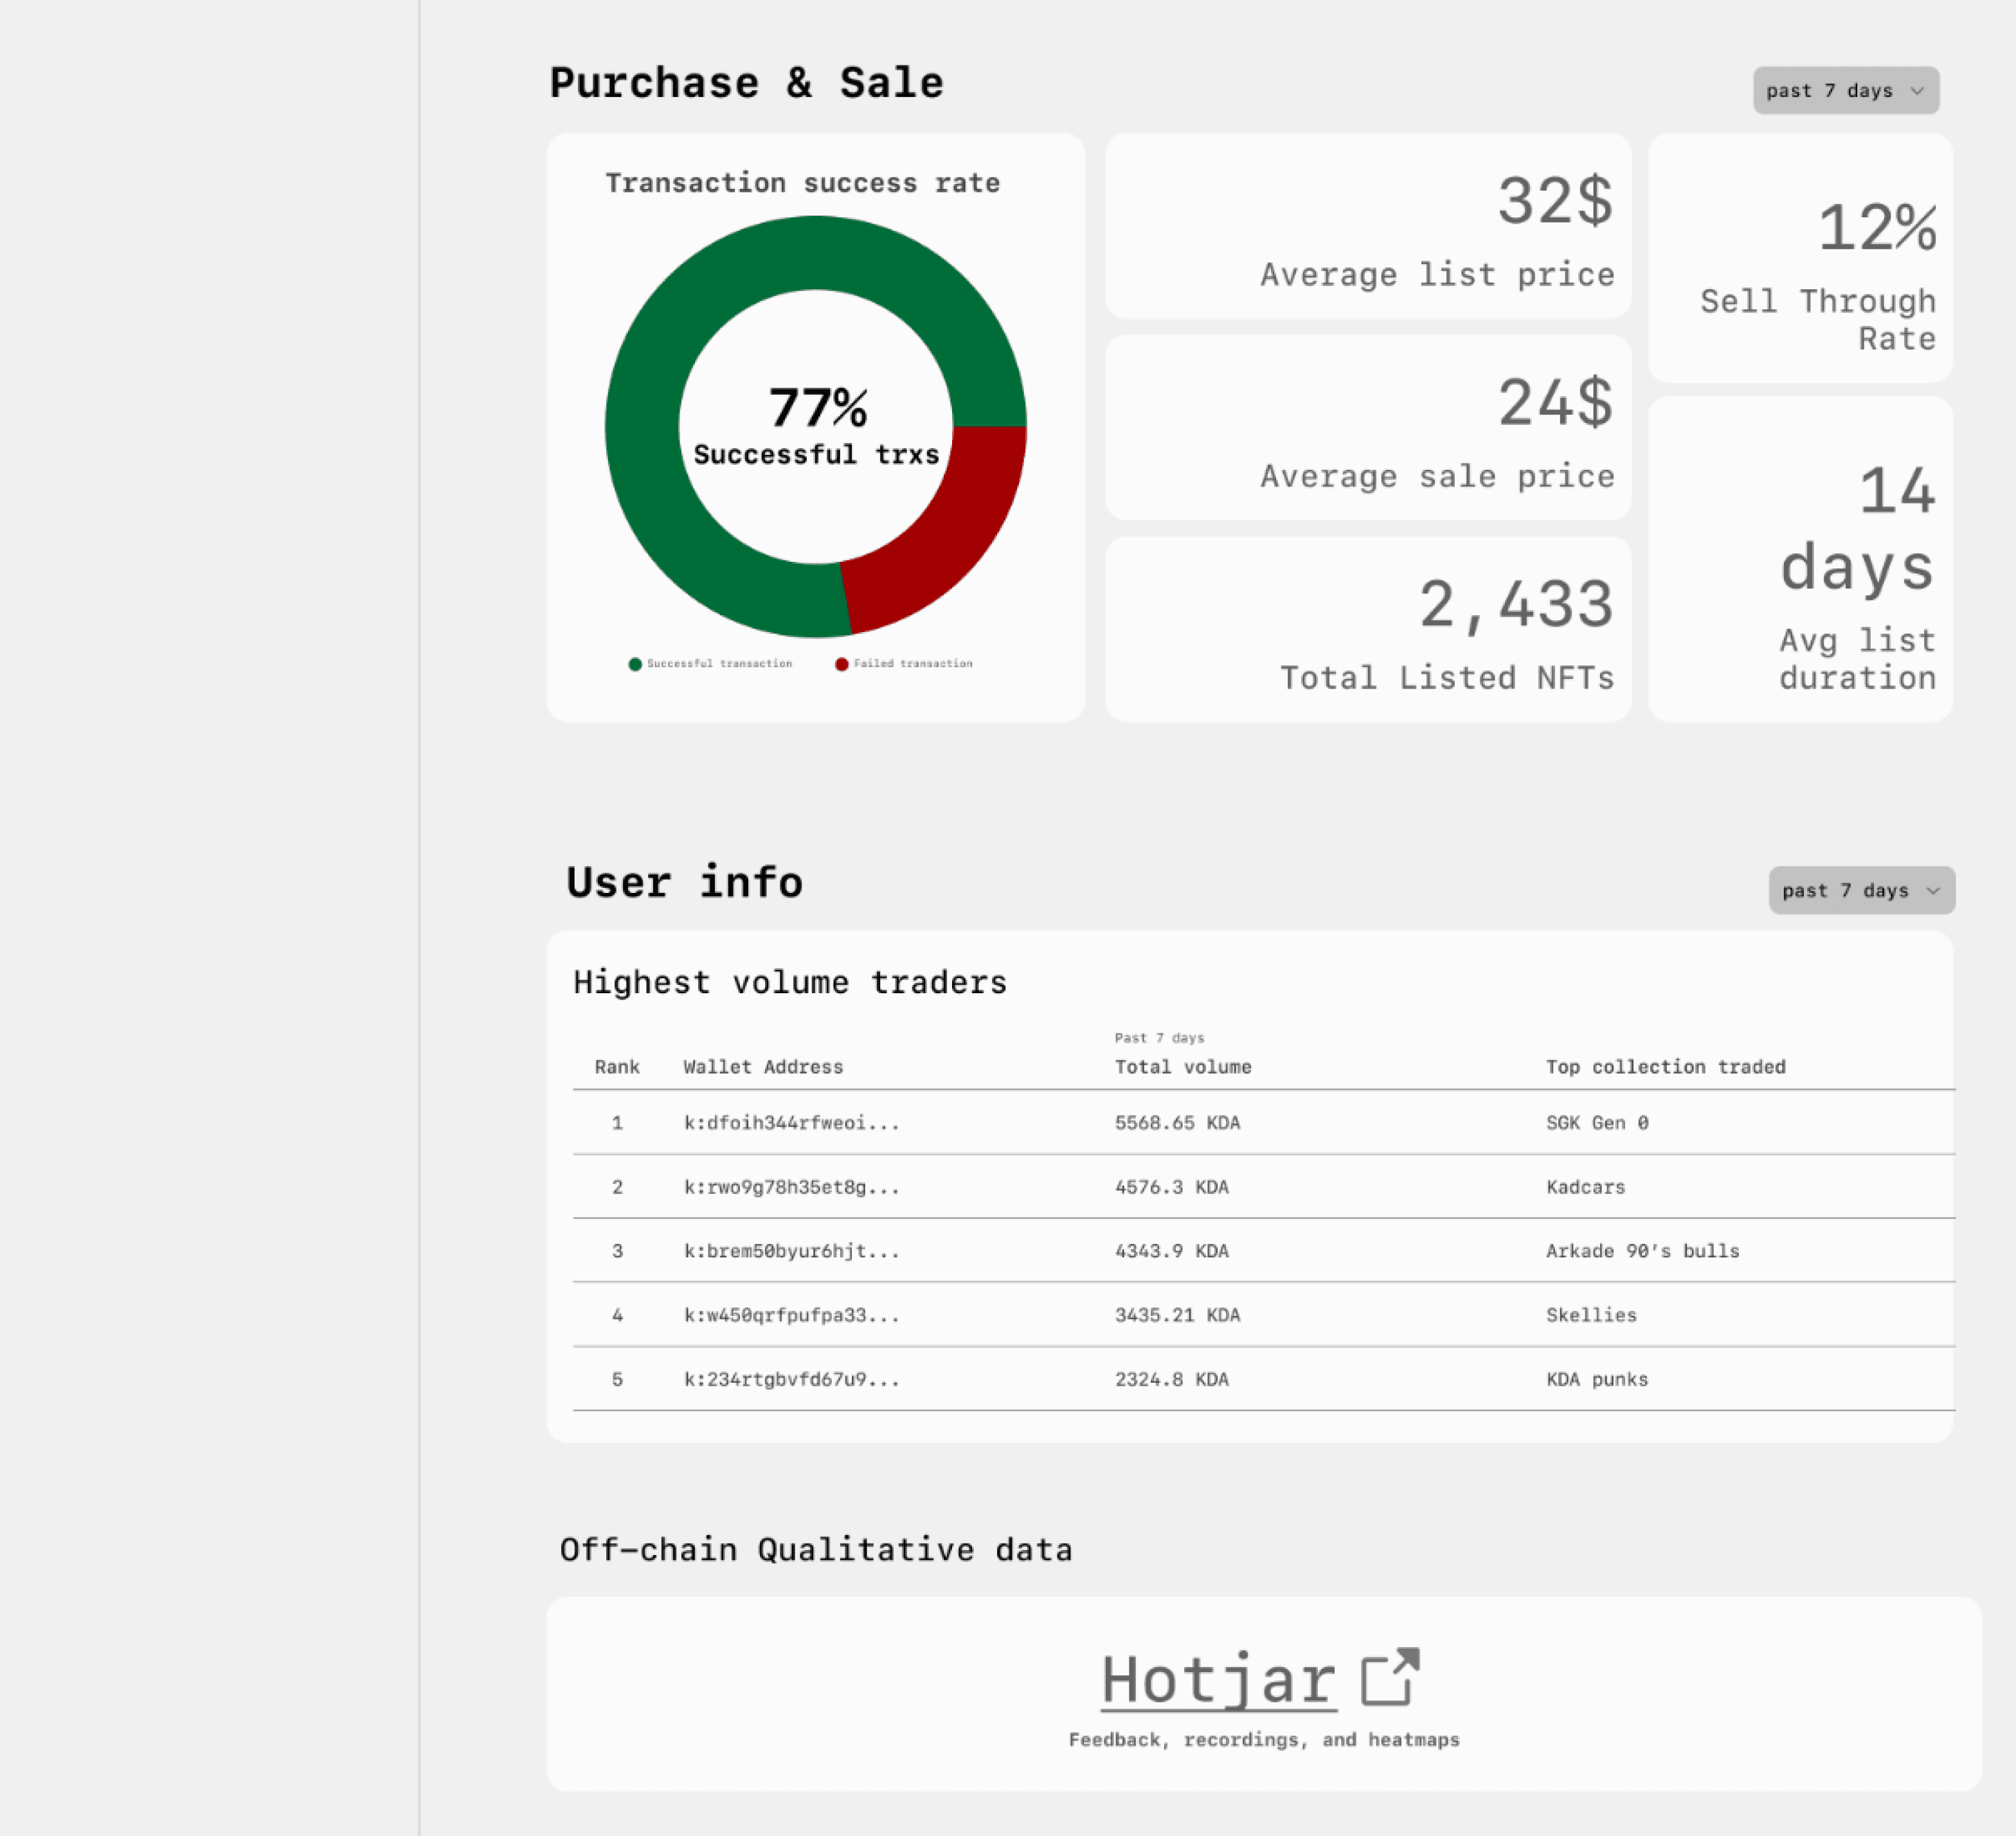2016x1836 pixels.
Task: Select wallet address k:rwo9g78h35et8g...
Action: tap(791, 1187)
